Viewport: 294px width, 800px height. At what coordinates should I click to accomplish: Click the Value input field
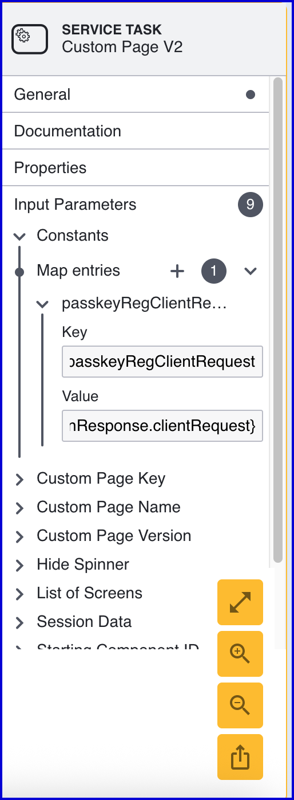click(x=162, y=426)
